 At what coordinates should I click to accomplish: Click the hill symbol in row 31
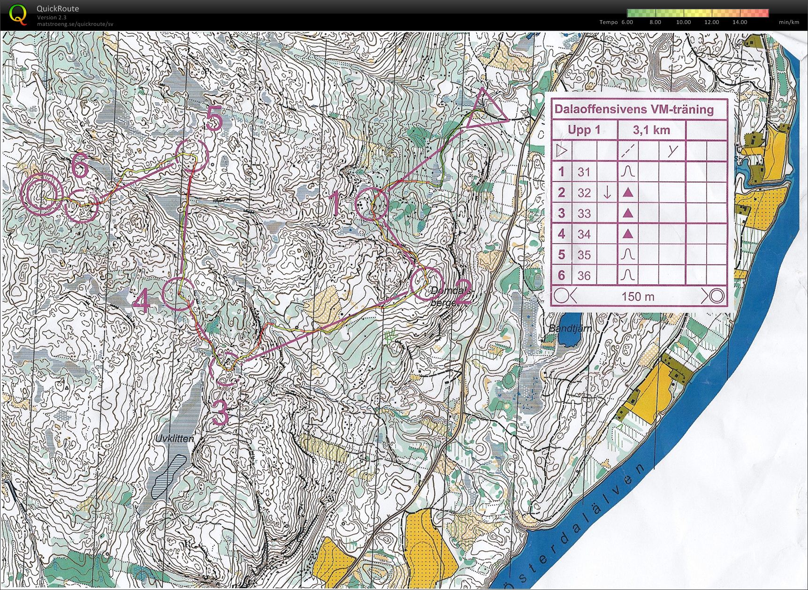628,172
